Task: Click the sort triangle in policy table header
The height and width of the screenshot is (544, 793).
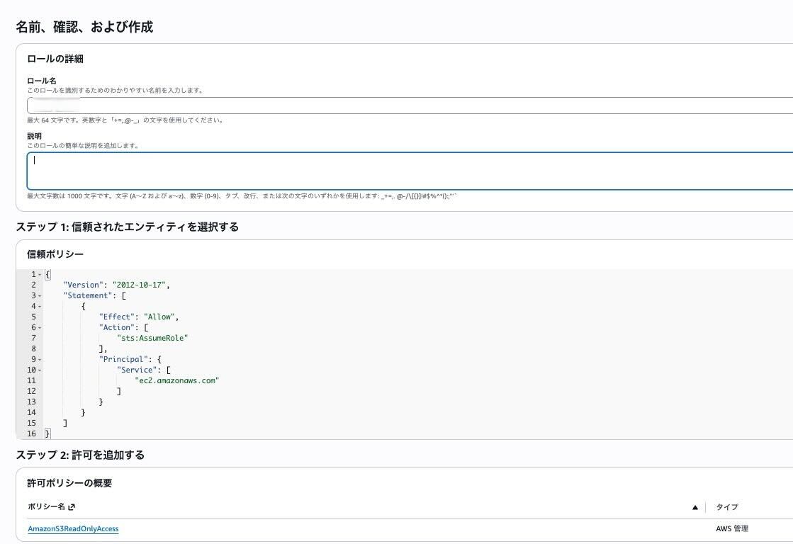Action: 695,508
